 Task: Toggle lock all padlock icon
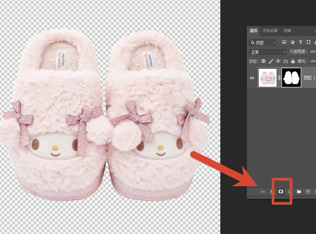tap(293, 61)
